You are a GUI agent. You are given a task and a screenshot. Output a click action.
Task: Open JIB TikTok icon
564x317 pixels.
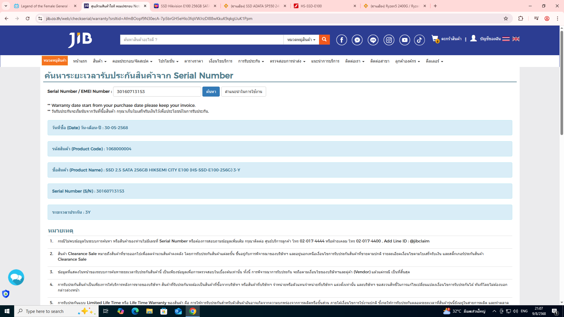(419, 40)
